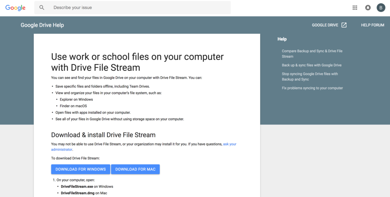390x197 pixels.
Task: Follow the ask your administrator link
Action: click(x=144, y=147)
